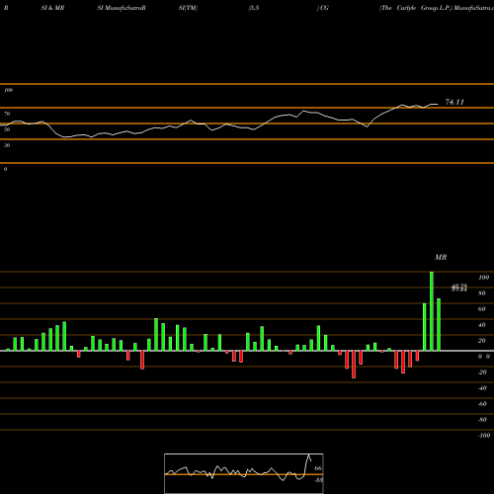Click the -40 label on the MR axis
The width and height of the screenshot is (494, 494).
tap(482, 388)
